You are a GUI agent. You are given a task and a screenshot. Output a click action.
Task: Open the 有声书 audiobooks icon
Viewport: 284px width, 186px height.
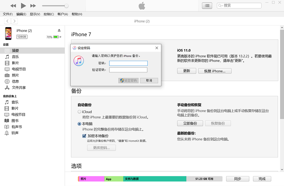(7, 127)
